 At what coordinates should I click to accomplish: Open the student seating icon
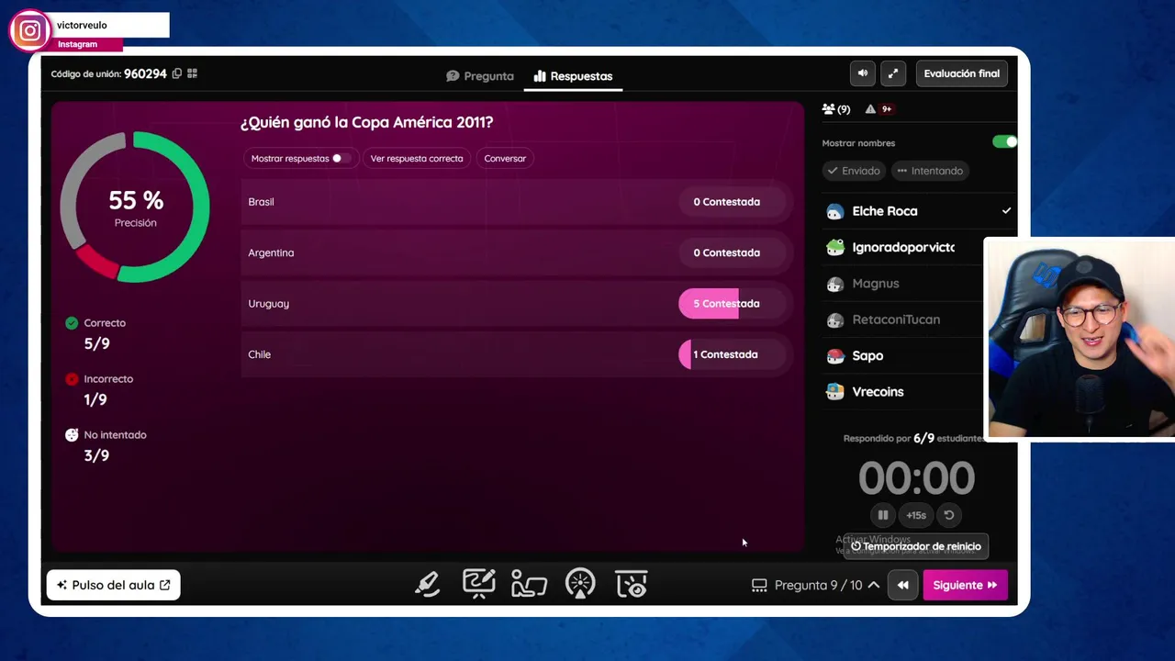(x=529, y=584)
